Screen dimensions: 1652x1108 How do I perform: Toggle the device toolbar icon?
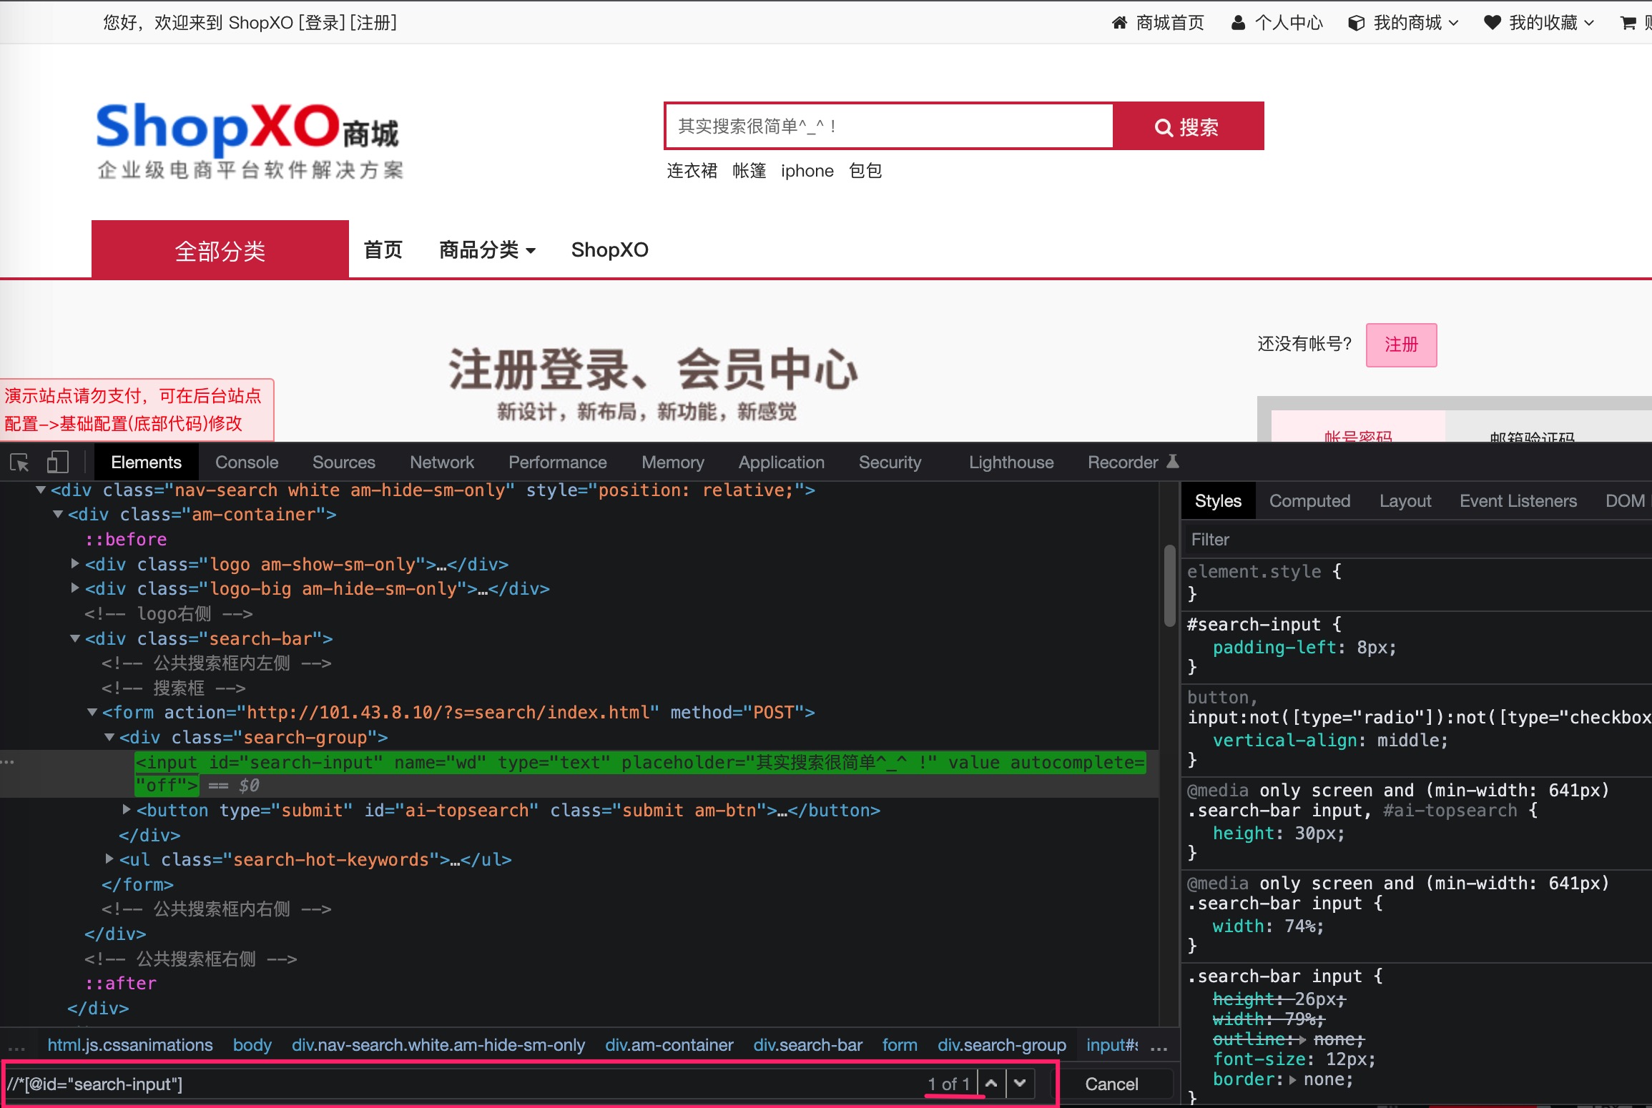coord(57,463)
